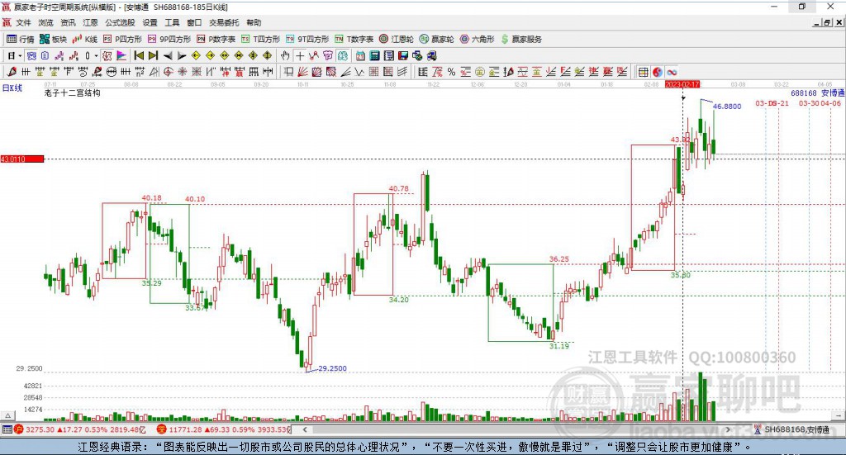Click left arrow of horizontal chart scrollbar
The image size is (846, 455).
coord(305,429)
